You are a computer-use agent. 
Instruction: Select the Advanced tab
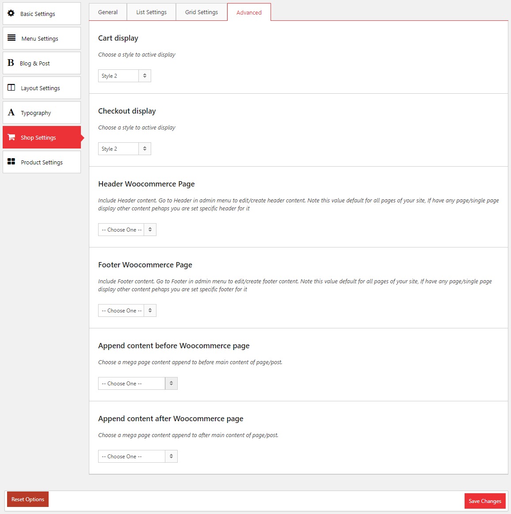pos(249,12)
